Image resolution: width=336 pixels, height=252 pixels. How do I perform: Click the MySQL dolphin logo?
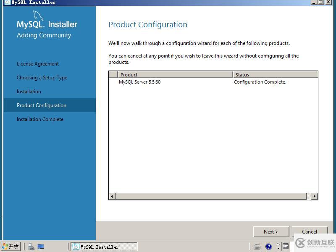point(38,16)
